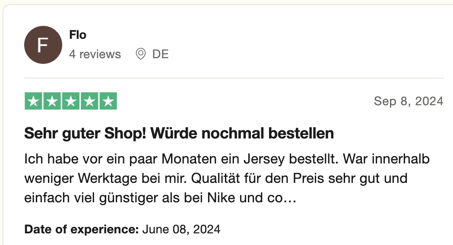Open reviewer profile via the name "Flo"
The width and height of the screenshot is (453, 245).
(x=78, y=35)
